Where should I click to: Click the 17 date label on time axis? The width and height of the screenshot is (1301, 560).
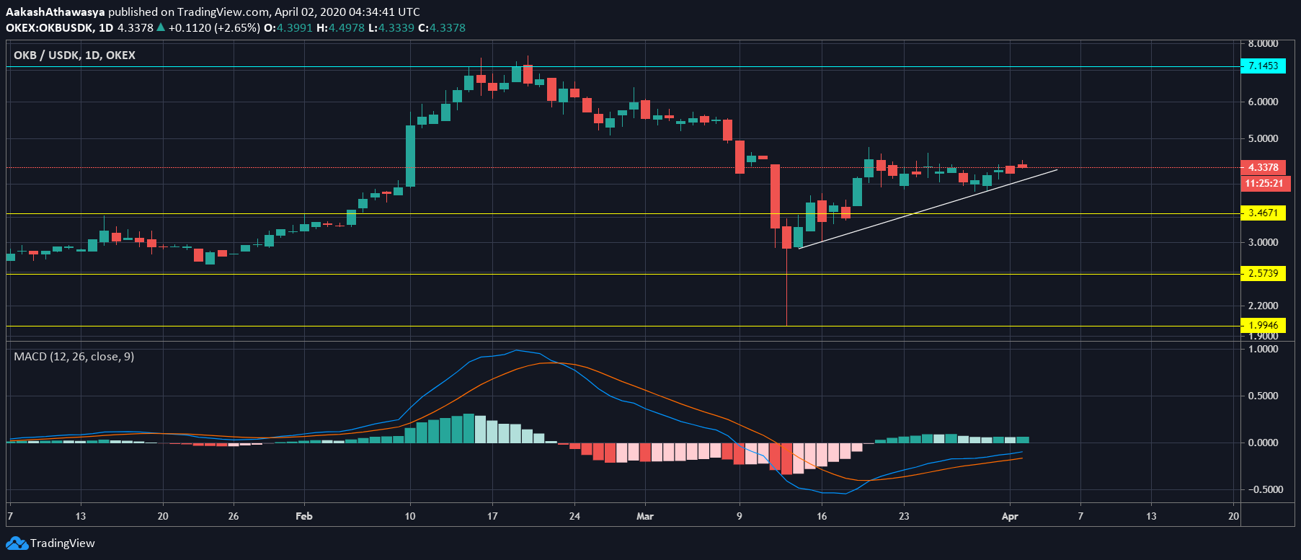pyautogui.click(x=492, y=516)
